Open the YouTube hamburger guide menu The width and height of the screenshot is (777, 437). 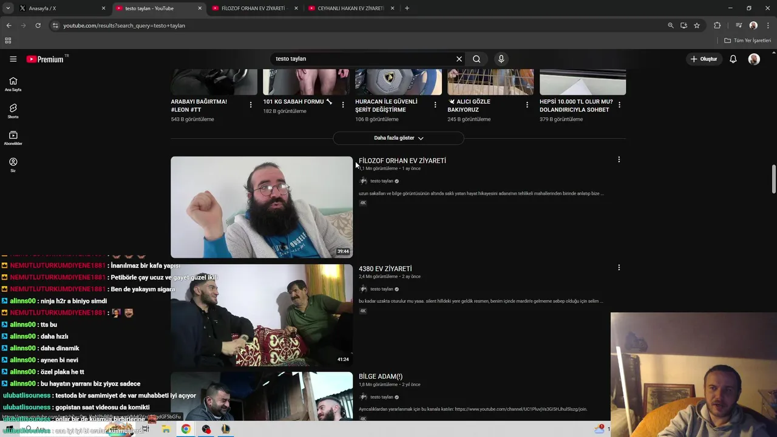[13, 59]
